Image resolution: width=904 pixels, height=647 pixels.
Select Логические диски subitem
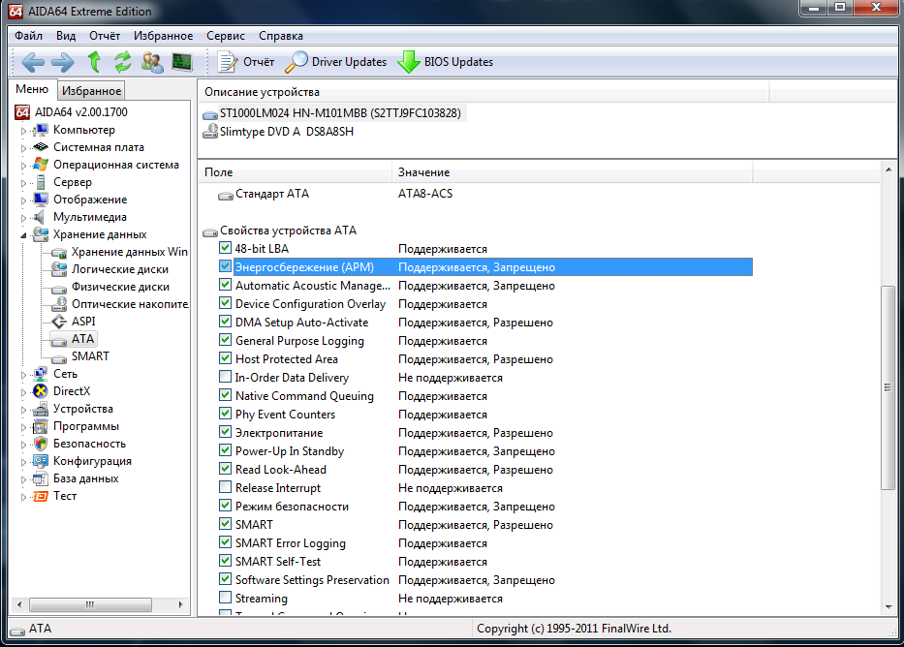[x=120, y=269]
